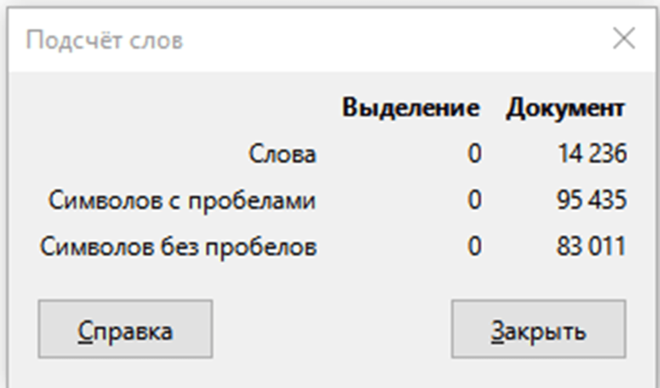Click the Слова row label
The height and width of the screenshot is (388, 660).
[x=282, y=154]
